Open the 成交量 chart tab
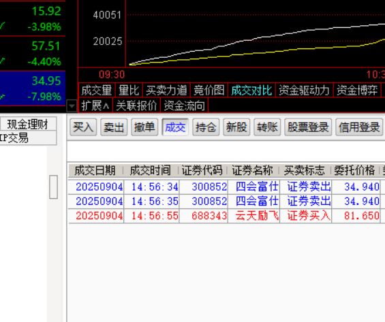This screenshot has width=385, height=322. tap(97, 91)
